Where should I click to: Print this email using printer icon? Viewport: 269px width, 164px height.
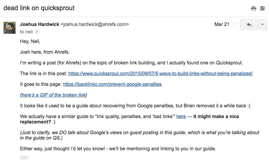click(x=253, y=8)
